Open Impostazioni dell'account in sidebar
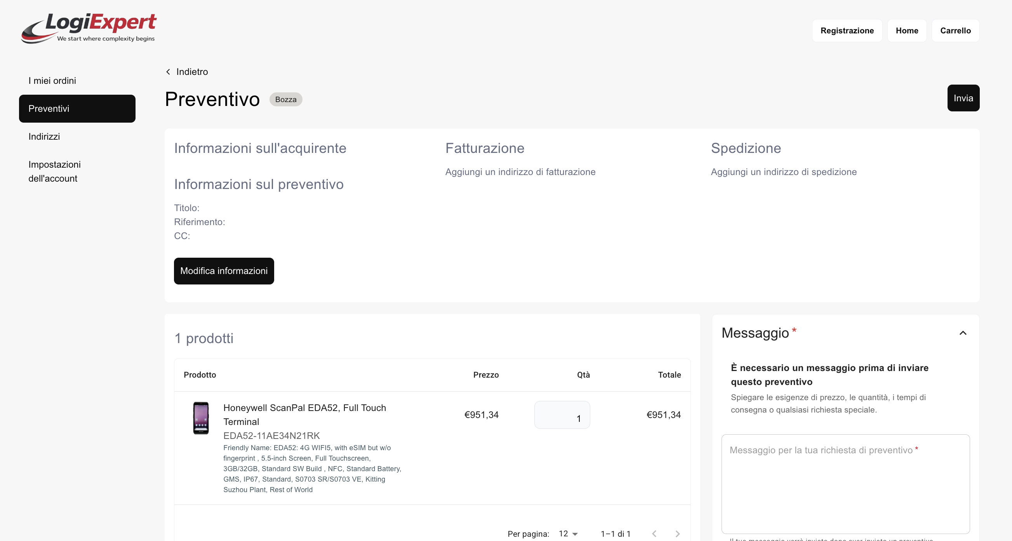 pos(77,172)
